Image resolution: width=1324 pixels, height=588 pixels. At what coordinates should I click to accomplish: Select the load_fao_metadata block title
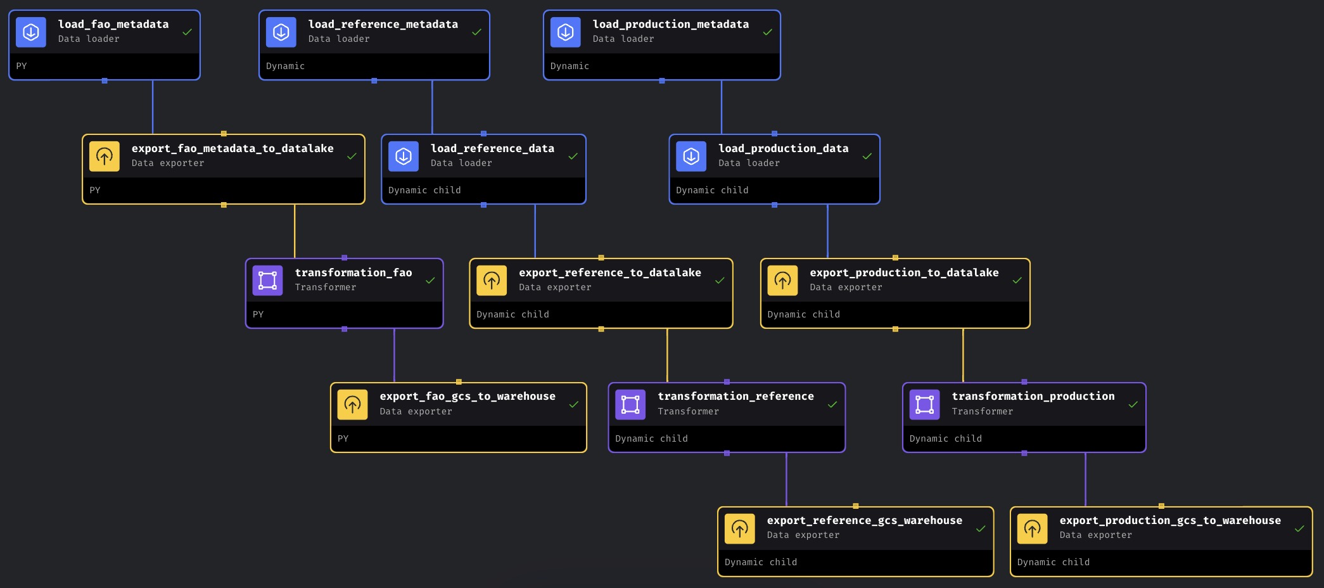113,24
